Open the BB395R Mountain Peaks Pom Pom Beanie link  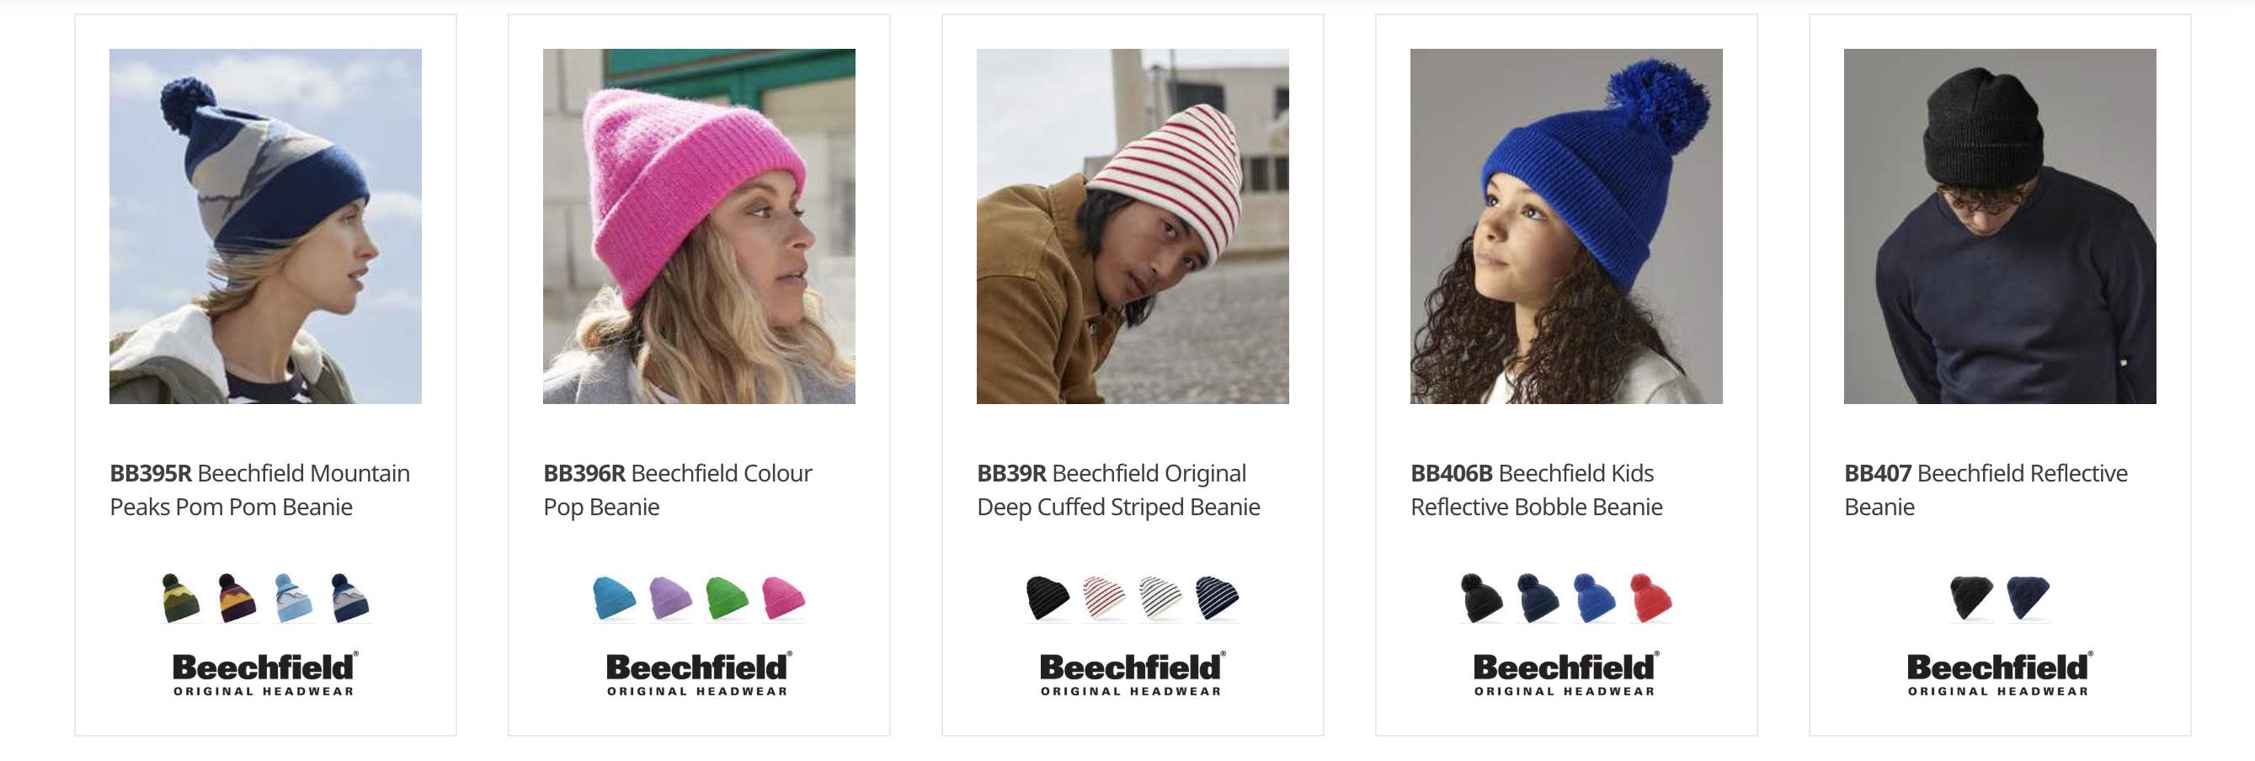pos(260,490)
